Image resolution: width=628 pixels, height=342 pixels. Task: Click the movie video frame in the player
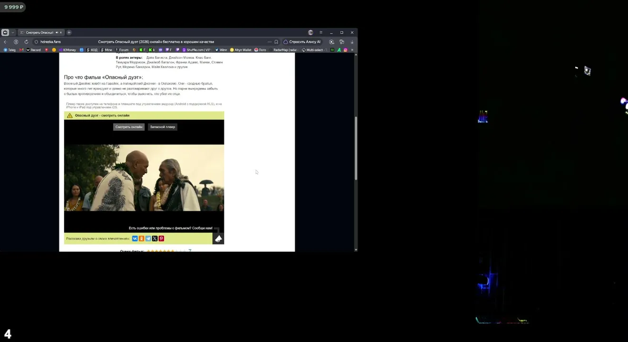pos(144,178)
